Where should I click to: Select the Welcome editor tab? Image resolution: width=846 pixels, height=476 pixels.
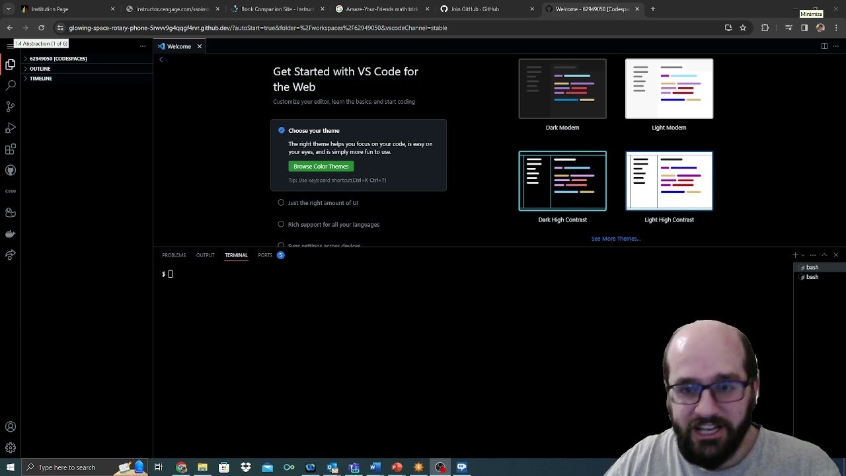pos(180,46)
